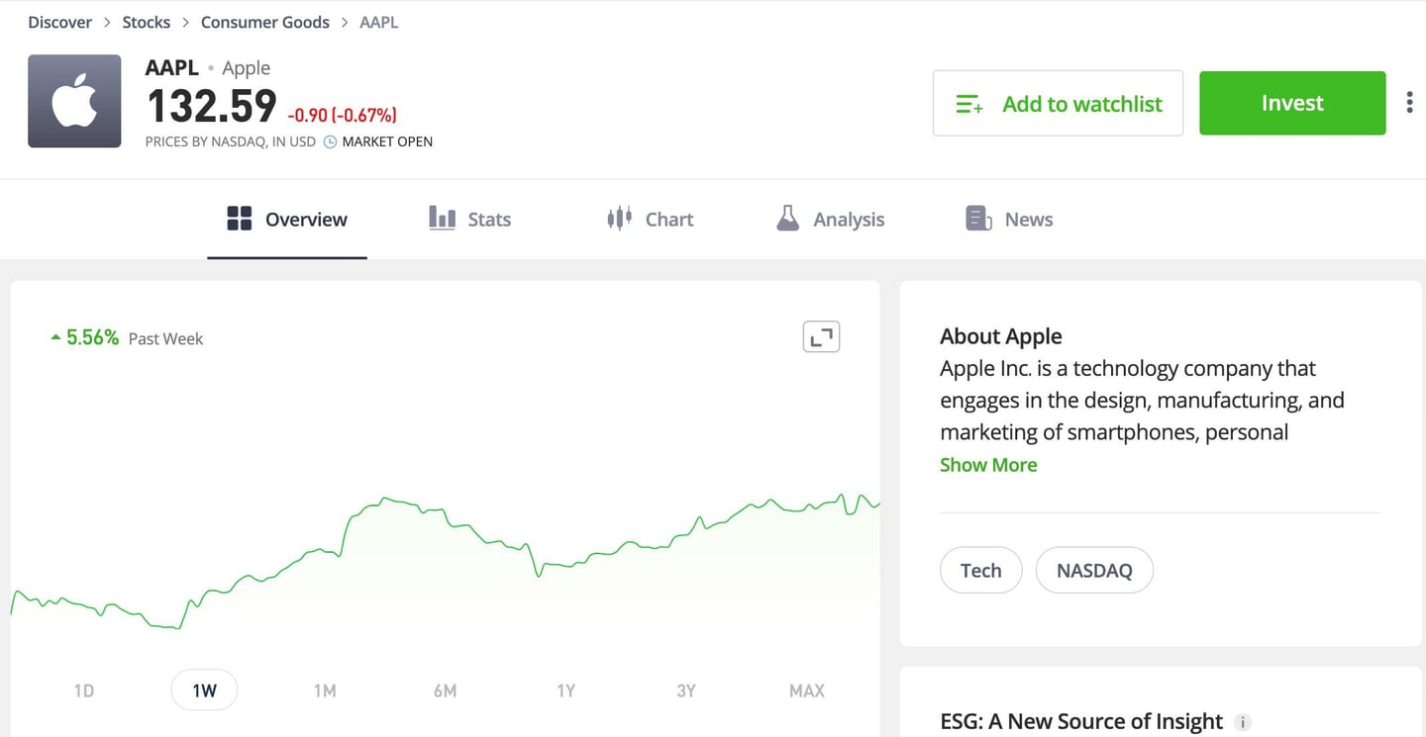Click the info icon beside ESG heading
This screenshot has width=1426, height=737.
1244,722
